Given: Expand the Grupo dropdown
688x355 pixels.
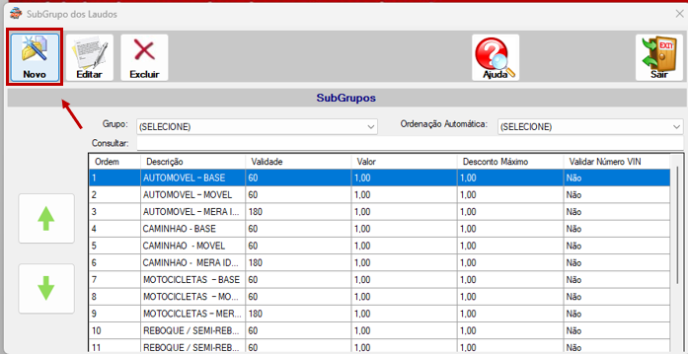Looking at the screenshot, I should pos(257,127).
